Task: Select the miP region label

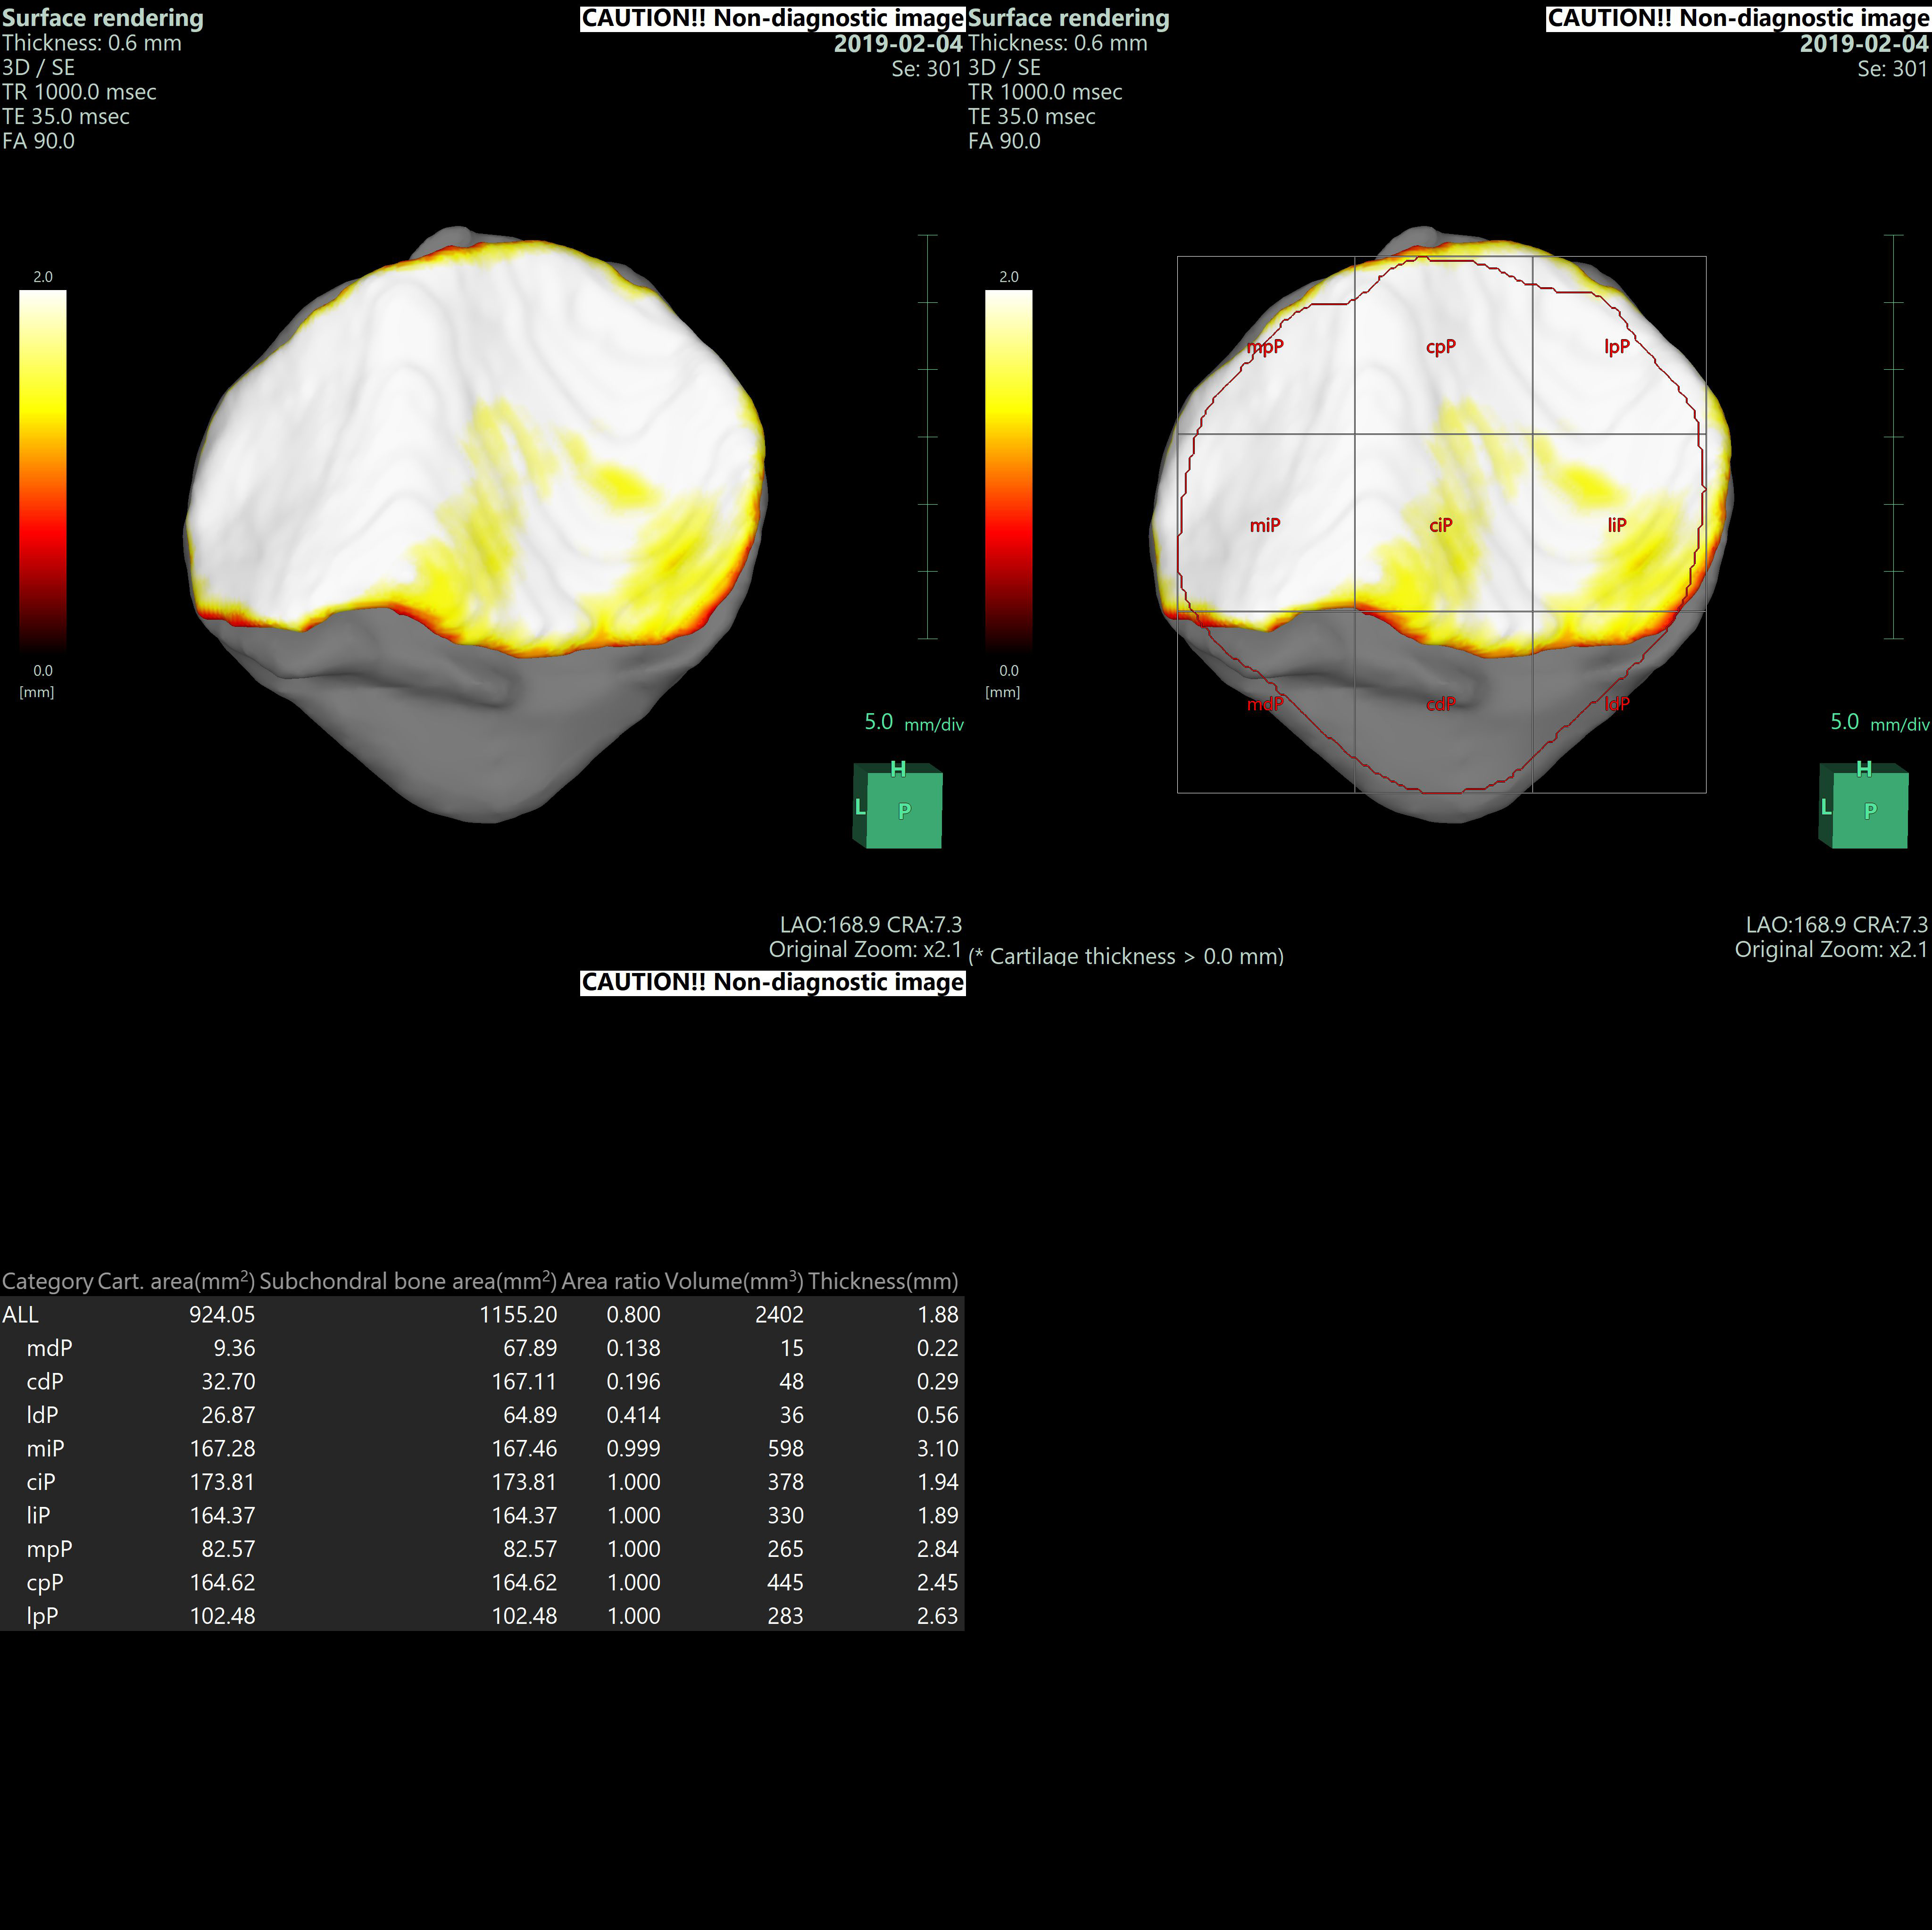Action: pyautogui.click(x=1265, y=525)
